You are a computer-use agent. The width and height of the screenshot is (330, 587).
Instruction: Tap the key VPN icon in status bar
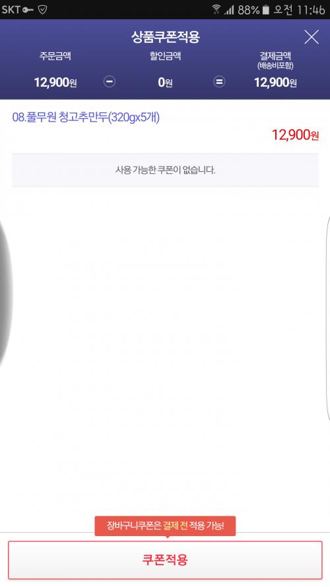tap(28, 10)
